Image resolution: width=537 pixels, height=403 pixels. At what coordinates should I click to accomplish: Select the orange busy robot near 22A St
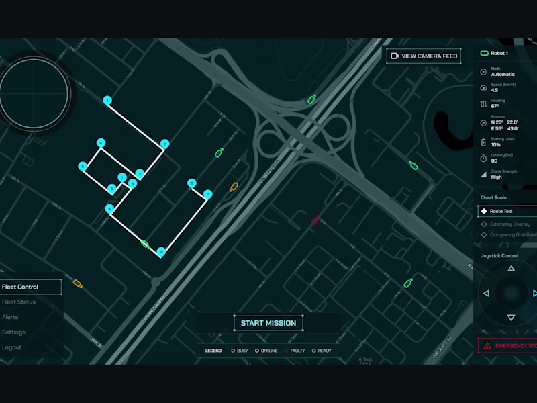point(234,187)
